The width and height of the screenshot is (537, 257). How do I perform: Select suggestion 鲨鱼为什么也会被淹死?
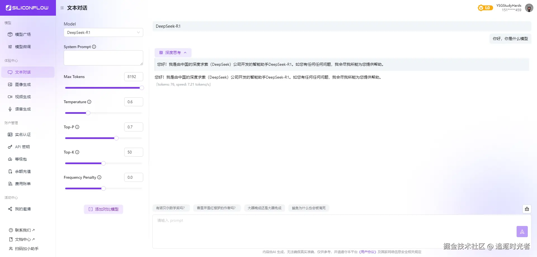(309, 208)
